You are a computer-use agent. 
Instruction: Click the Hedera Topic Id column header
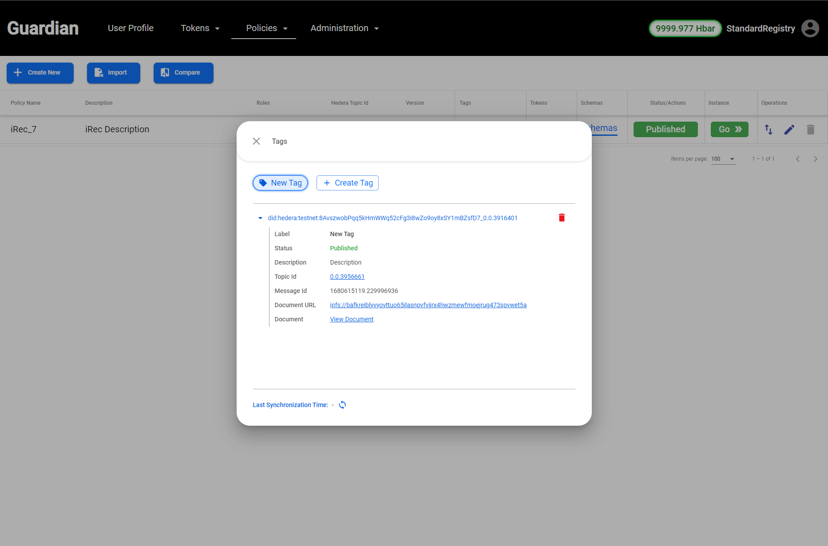click(350, 103)
